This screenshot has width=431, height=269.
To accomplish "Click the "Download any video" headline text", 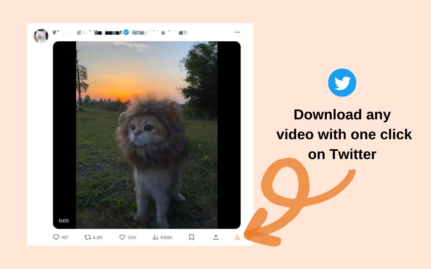I will tap(342, 124).
